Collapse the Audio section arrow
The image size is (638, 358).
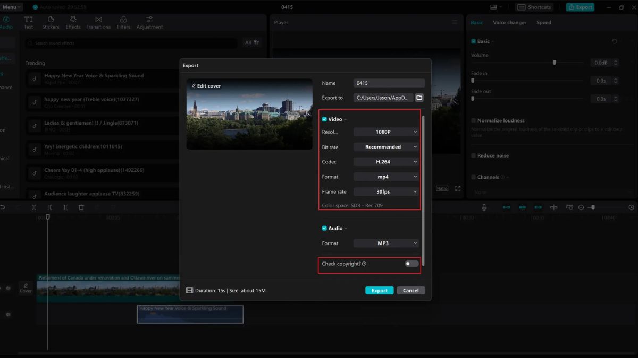(346, 228)
